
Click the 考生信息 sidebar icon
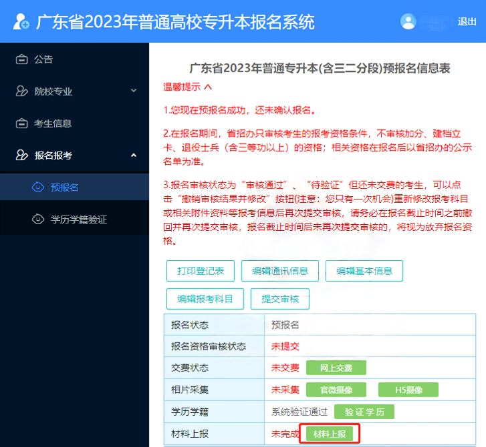point(21,123)
